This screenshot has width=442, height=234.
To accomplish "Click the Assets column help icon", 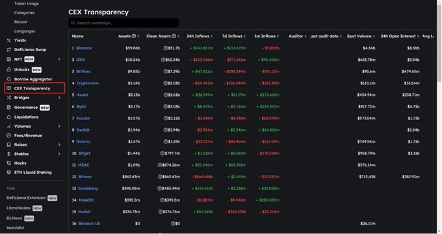I will click(x=134, y=36).
